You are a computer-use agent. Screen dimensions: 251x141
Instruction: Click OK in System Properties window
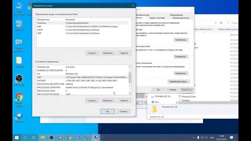[158, 90]
